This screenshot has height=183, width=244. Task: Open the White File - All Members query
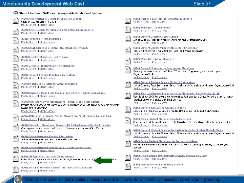coord(151,28)
